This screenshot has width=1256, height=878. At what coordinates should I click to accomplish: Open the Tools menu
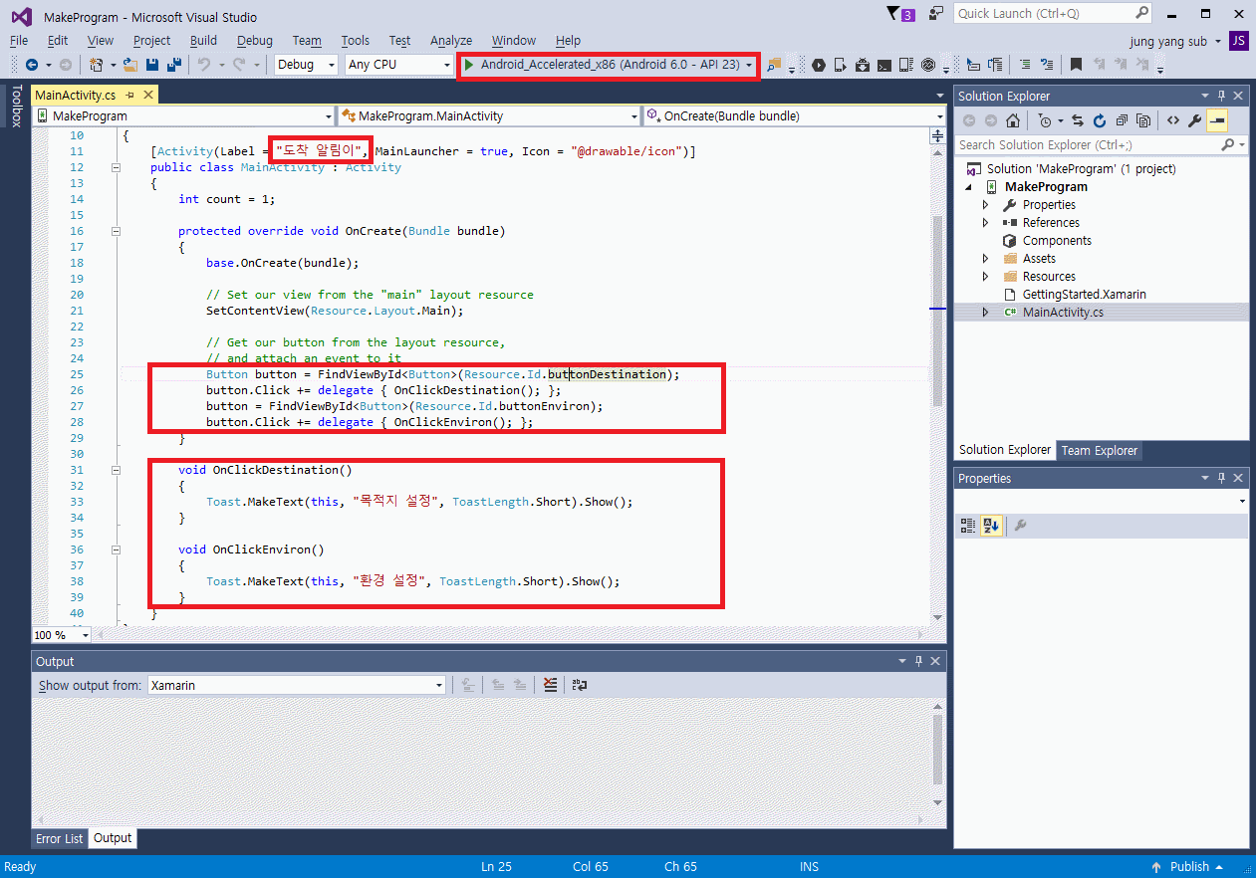(355, 40)
